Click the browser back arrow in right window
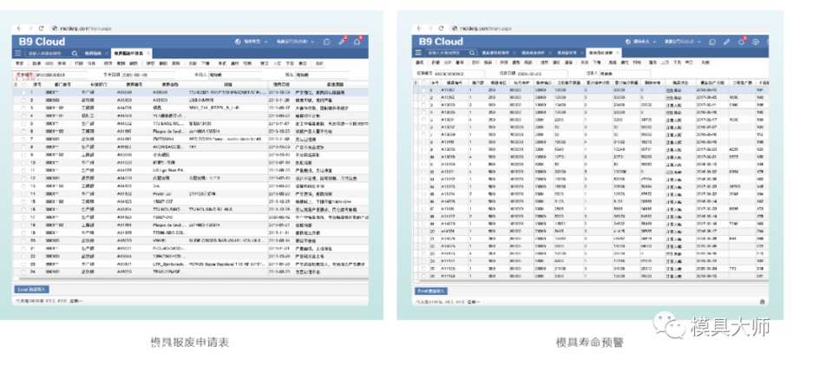 click(x=419, y=29)
